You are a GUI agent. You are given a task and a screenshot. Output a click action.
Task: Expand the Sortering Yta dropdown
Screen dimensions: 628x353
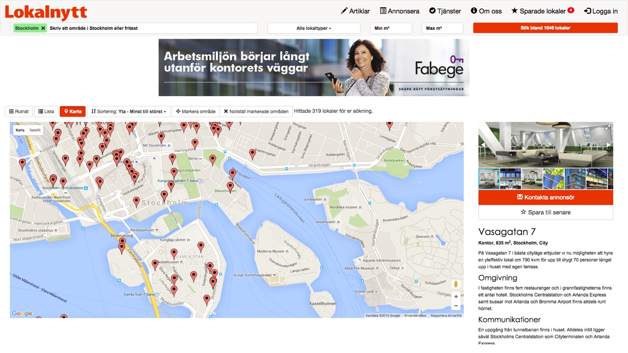tap(129, 112)
